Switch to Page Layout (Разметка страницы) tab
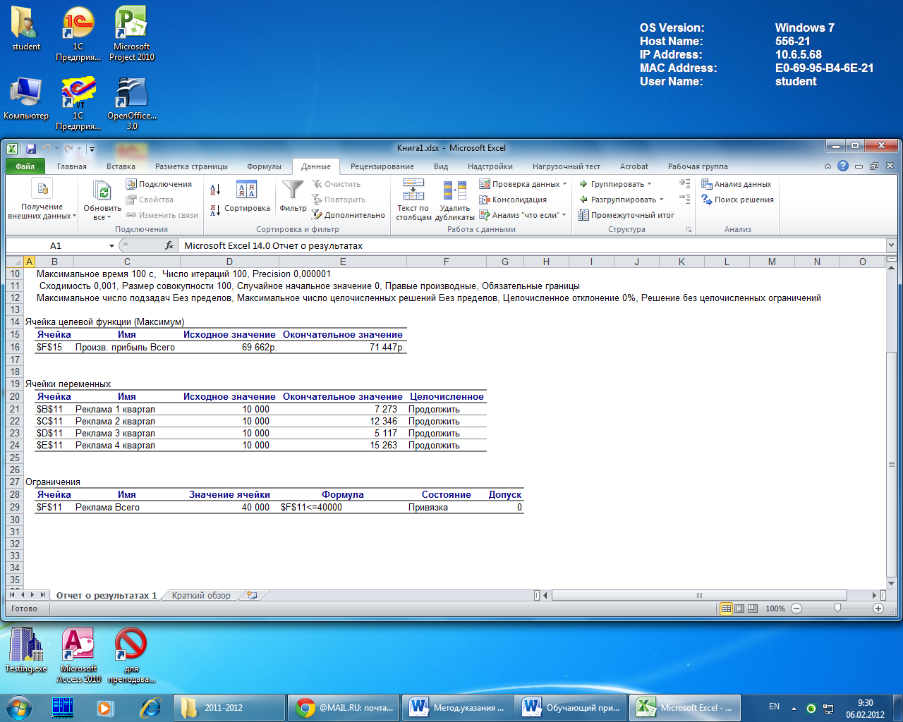The image size is (903, 722). 191,166
